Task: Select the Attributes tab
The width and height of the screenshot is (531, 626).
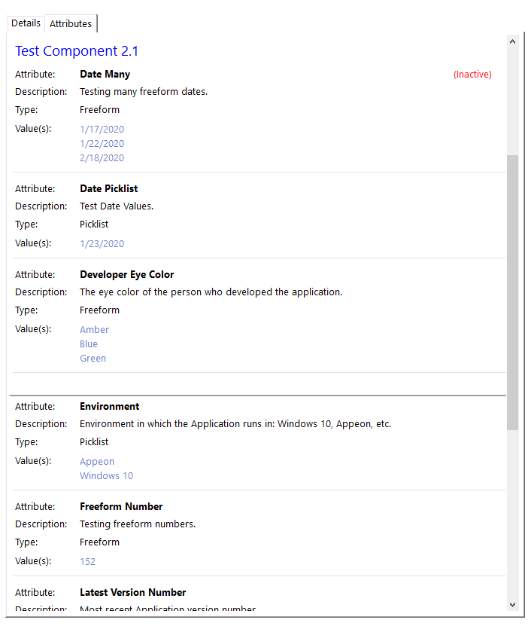Action: [x=71, y=24]
